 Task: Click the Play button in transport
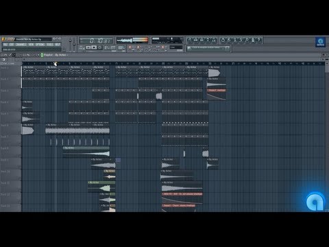(88, 47)
